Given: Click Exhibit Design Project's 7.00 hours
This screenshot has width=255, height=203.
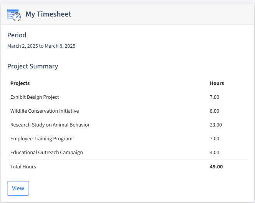Looking at the screenshot, I should point(214,97).
